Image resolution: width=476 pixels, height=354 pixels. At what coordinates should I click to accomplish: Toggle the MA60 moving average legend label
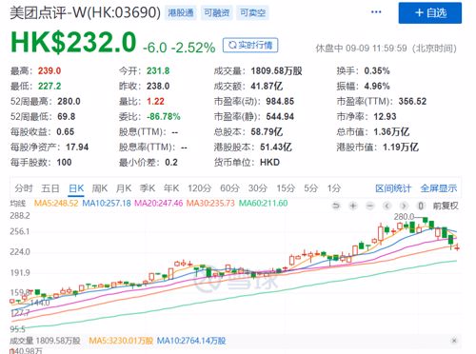pos(263,203)
